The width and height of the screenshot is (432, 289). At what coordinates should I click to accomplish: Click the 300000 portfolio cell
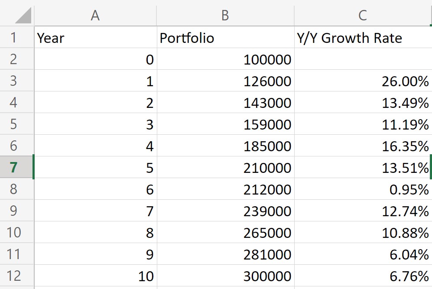pos(225,276)
